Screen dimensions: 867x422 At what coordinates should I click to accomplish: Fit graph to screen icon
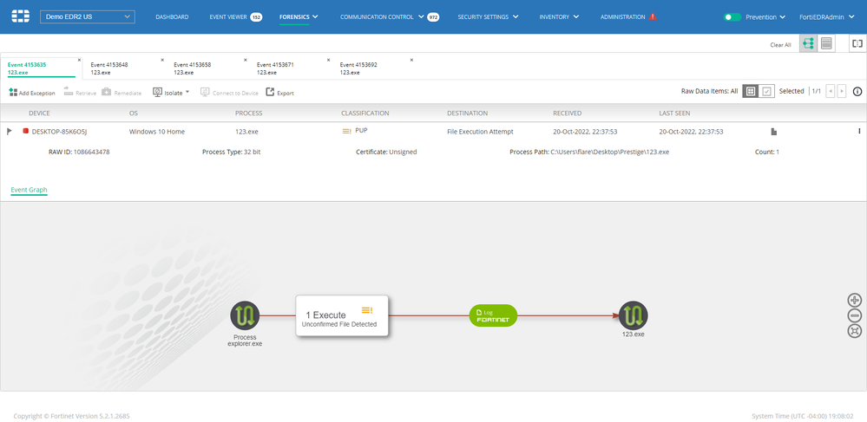854,331
